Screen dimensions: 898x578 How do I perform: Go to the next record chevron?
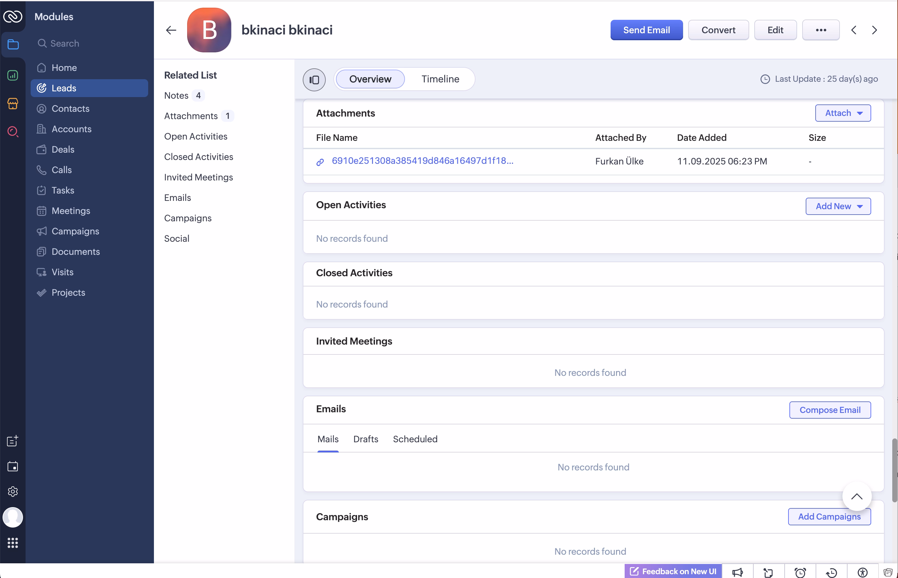(x=874, y=30)
